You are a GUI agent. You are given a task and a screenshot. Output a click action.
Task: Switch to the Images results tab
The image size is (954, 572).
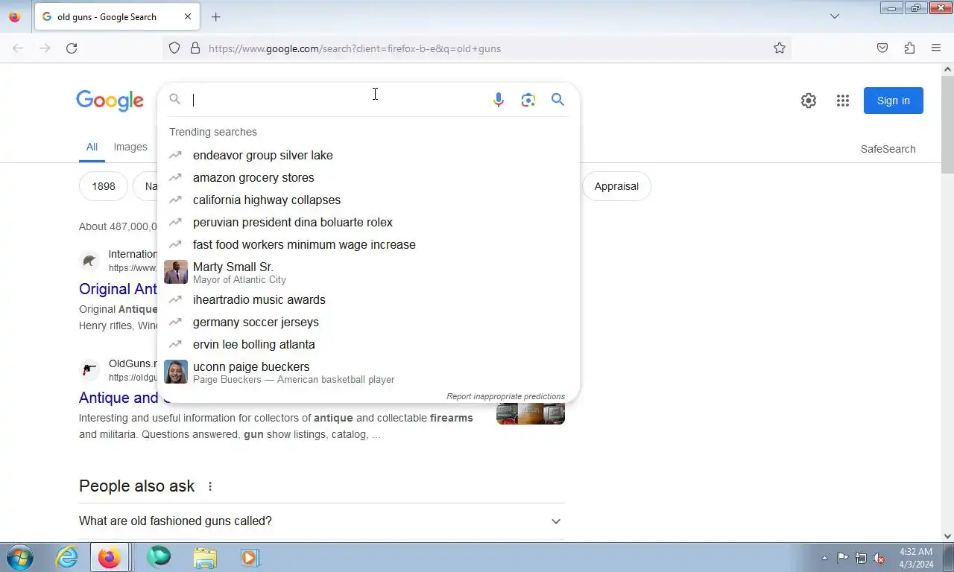tap(130, 147)
